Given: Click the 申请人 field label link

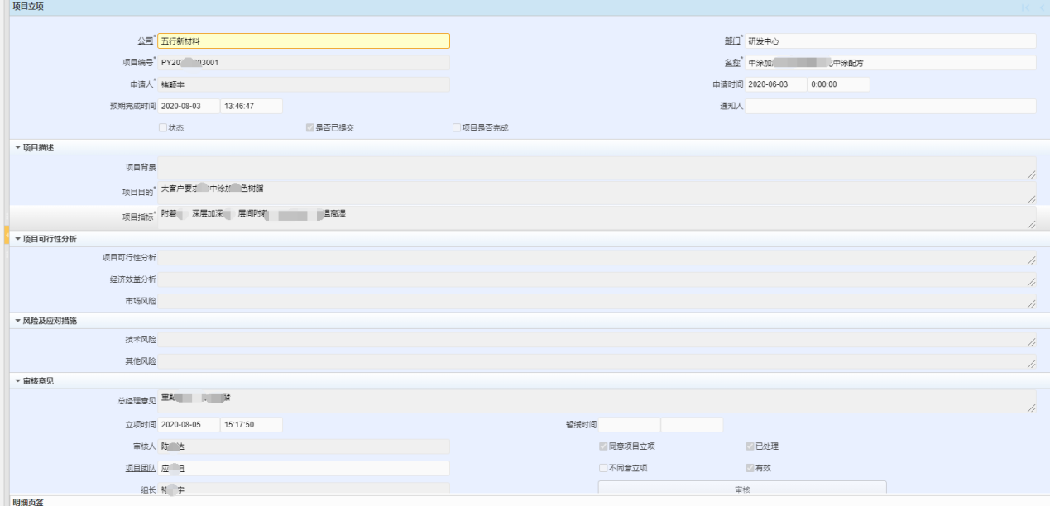Looking at the screenshot, I should point(137,84).
